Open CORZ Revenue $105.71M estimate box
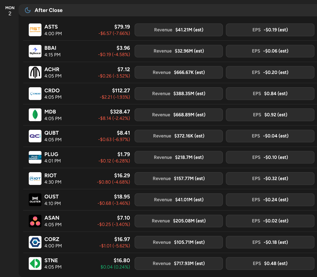The height and width of the screenshot is (277, 317). coord(179,242)
